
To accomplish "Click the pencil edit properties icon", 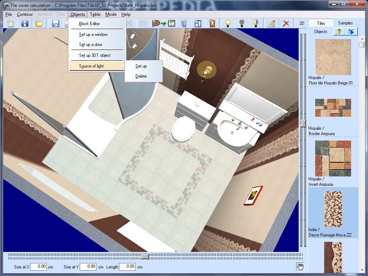I will tap(272, 23).
